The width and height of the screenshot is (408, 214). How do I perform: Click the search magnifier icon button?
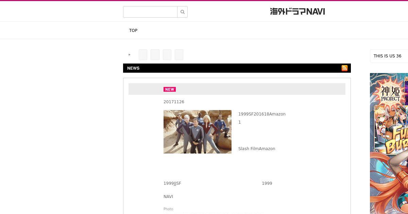pos(183,12)
